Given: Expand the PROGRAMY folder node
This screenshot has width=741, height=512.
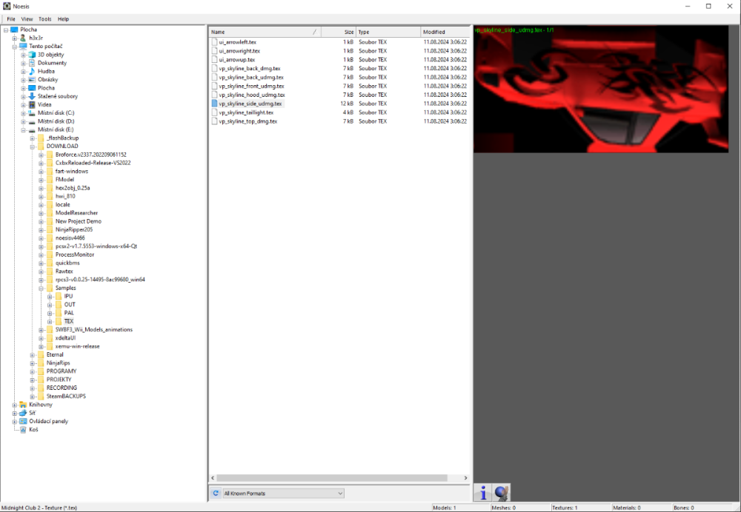Looking at the screenshot, I should 32,371.
